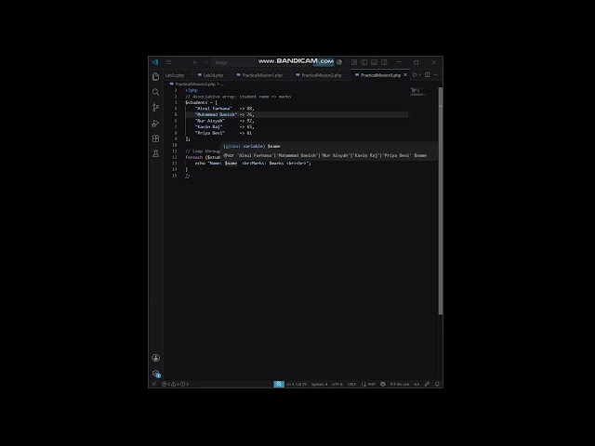Viewport: 595px width, 446px height.
Task: Click the Spaces: 4 indentation setting
Action: pos(319,384)
